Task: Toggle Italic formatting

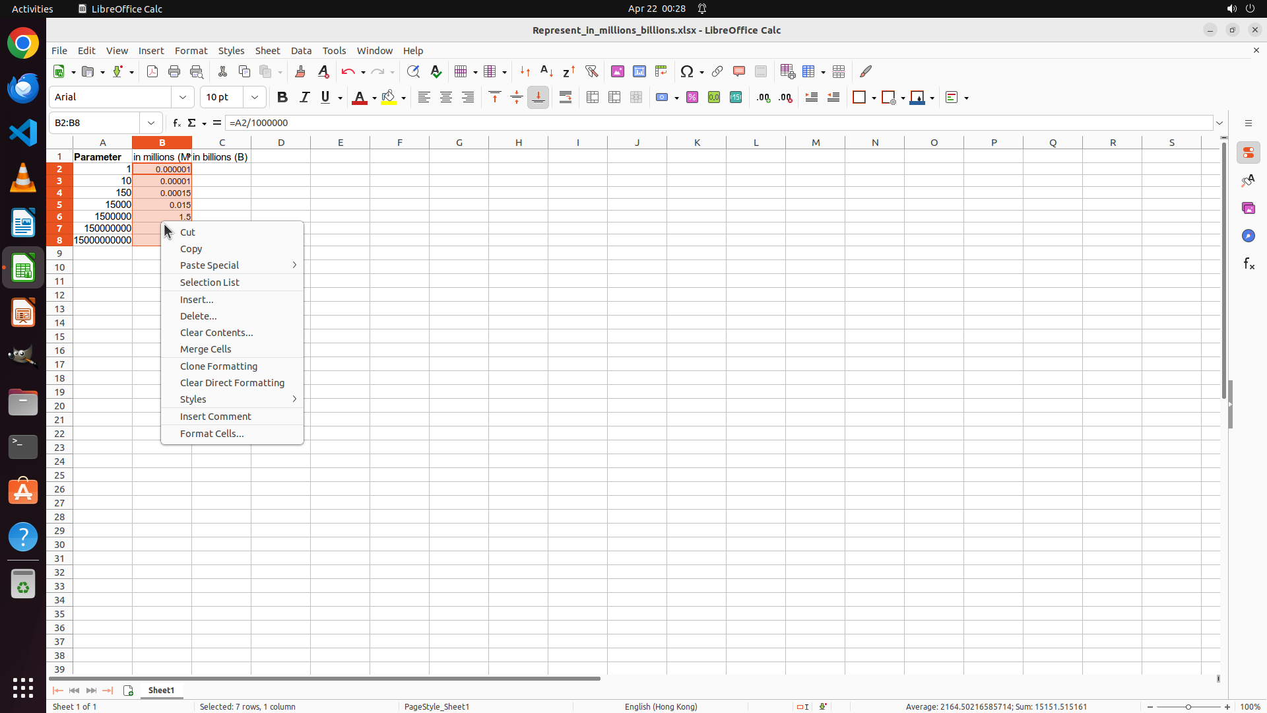Action: tap(304, 98)
